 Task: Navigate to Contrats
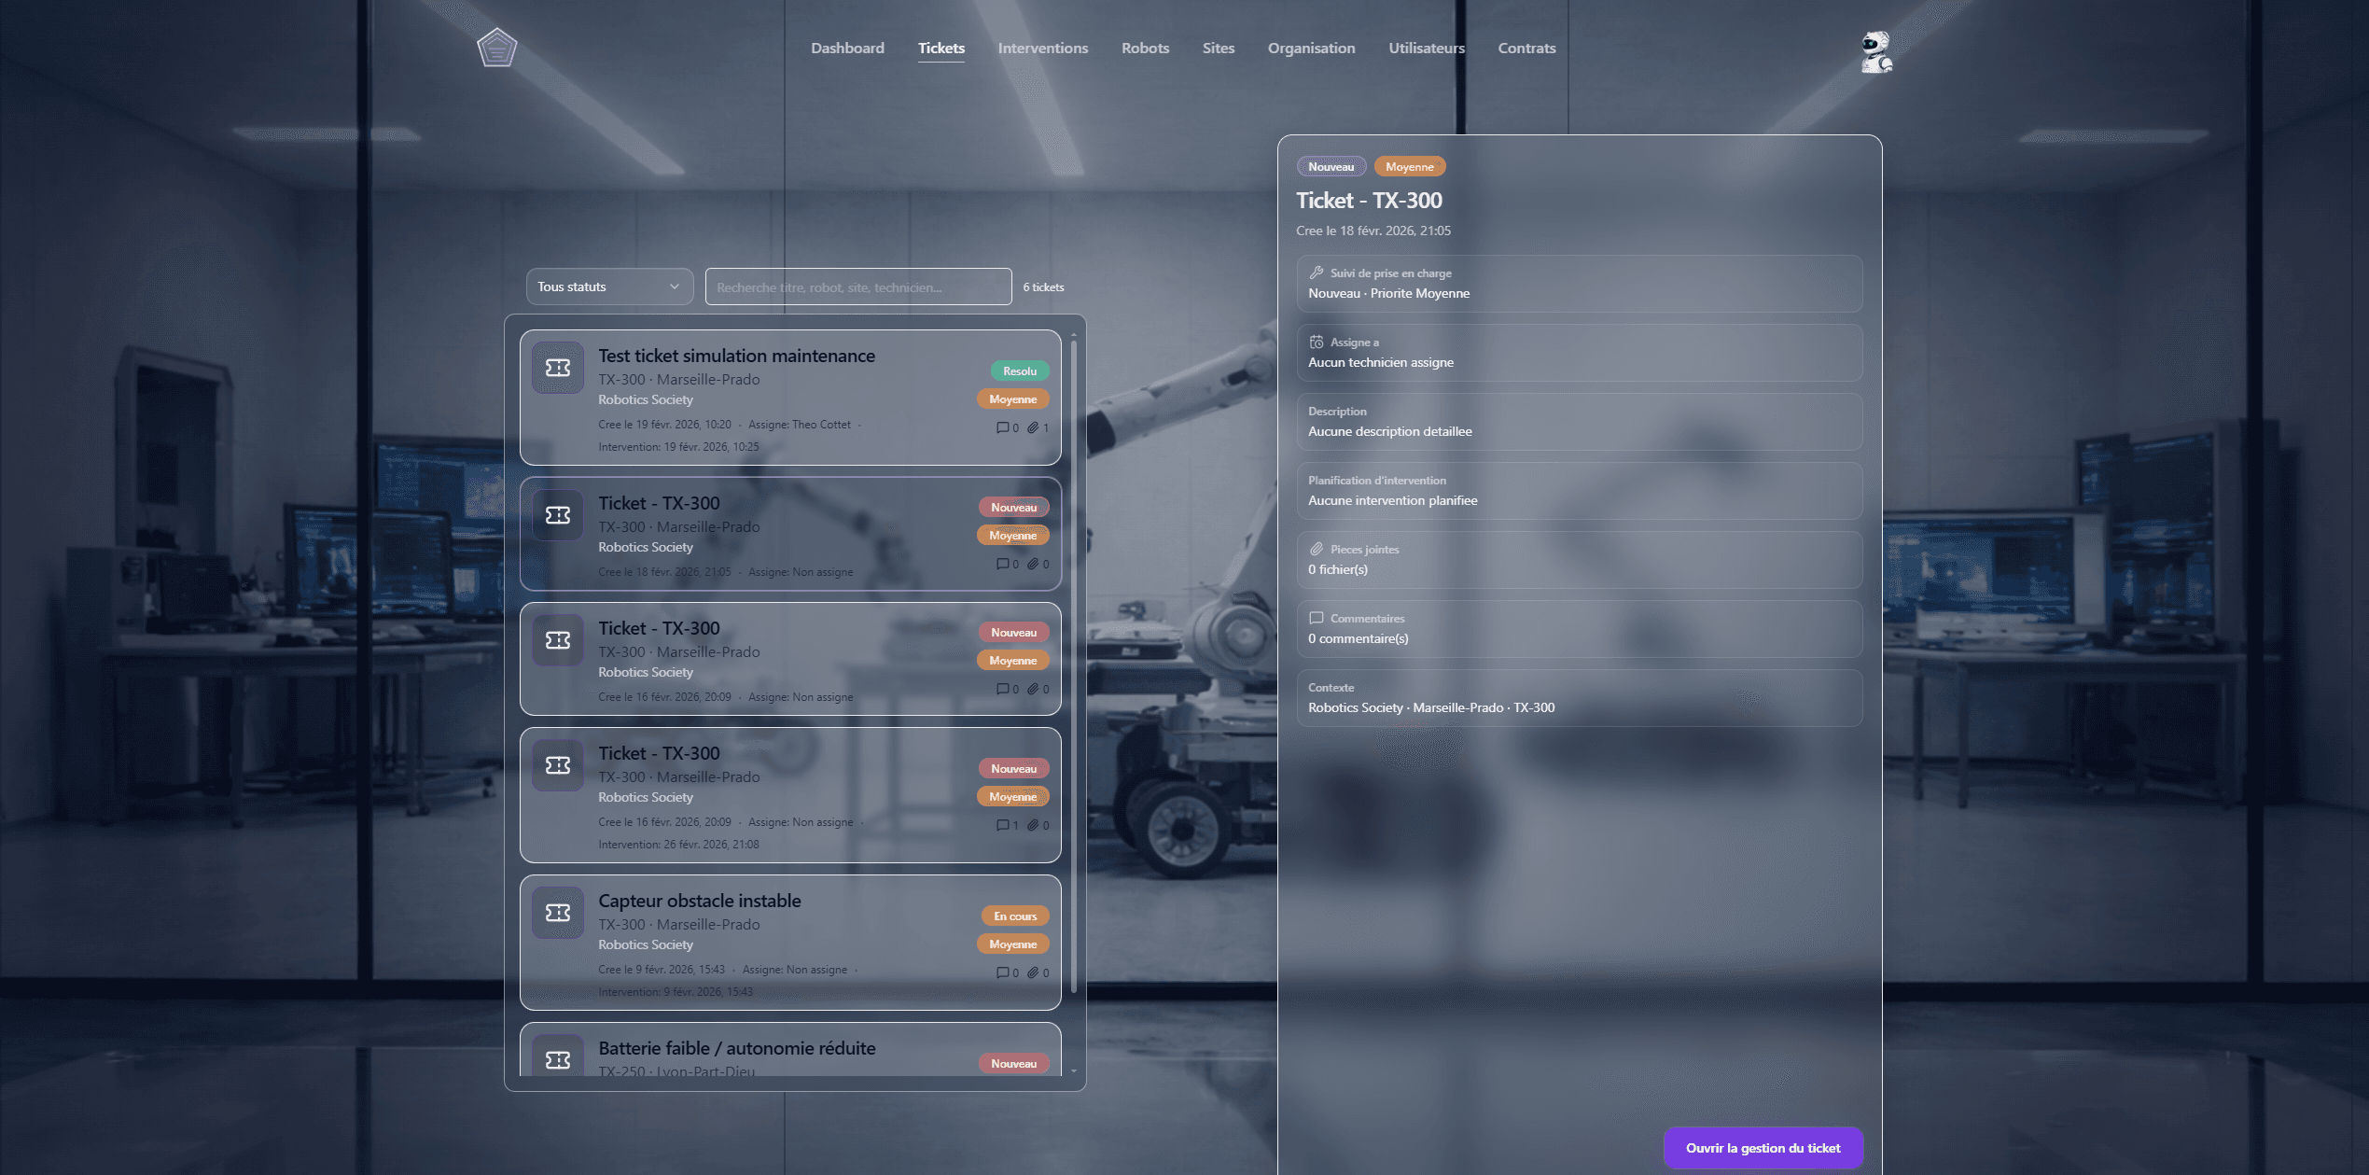tap(1526, 48)
